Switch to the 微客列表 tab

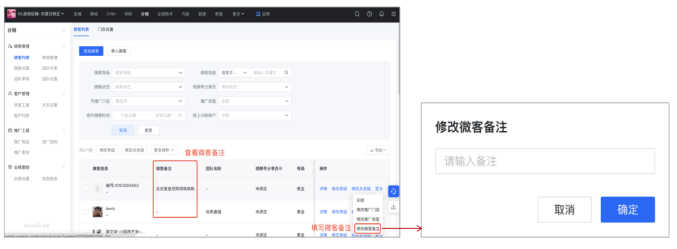click(x=81, y=29)
